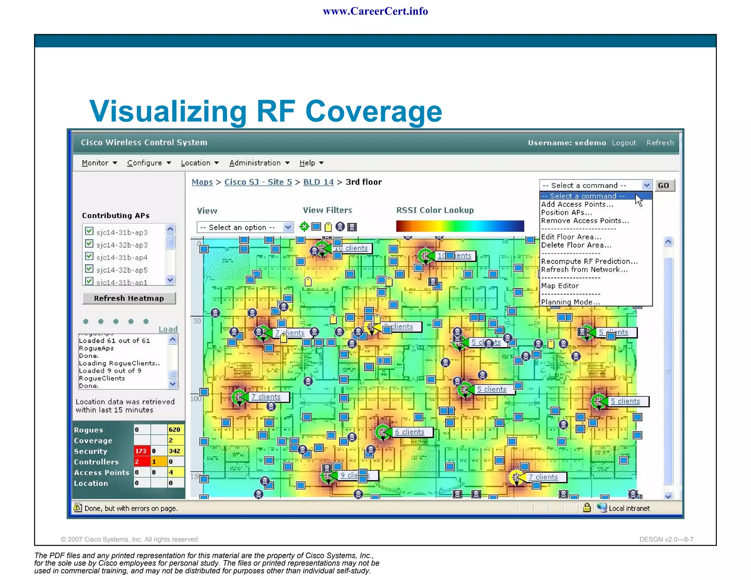Click the Refresh link in header
Image resolution: width=751 pixels, height=580 pixels.
coord(660,143)
